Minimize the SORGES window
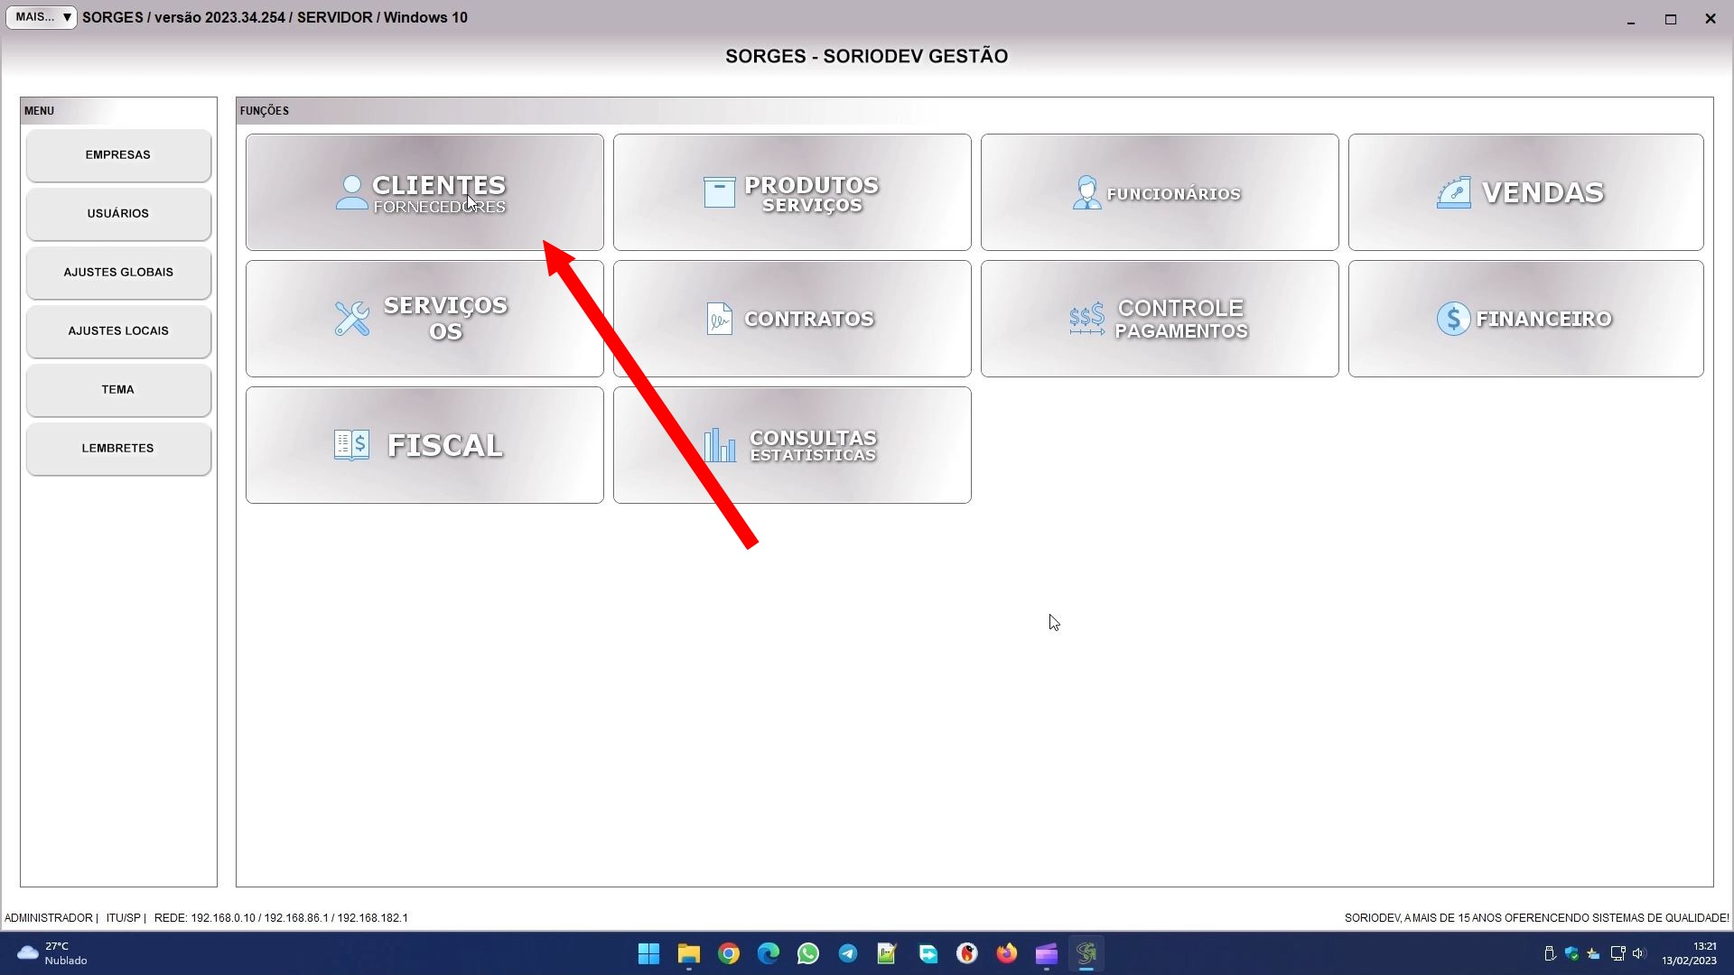The width and height of the screenshot is (1734, 975). [1631, 19]
